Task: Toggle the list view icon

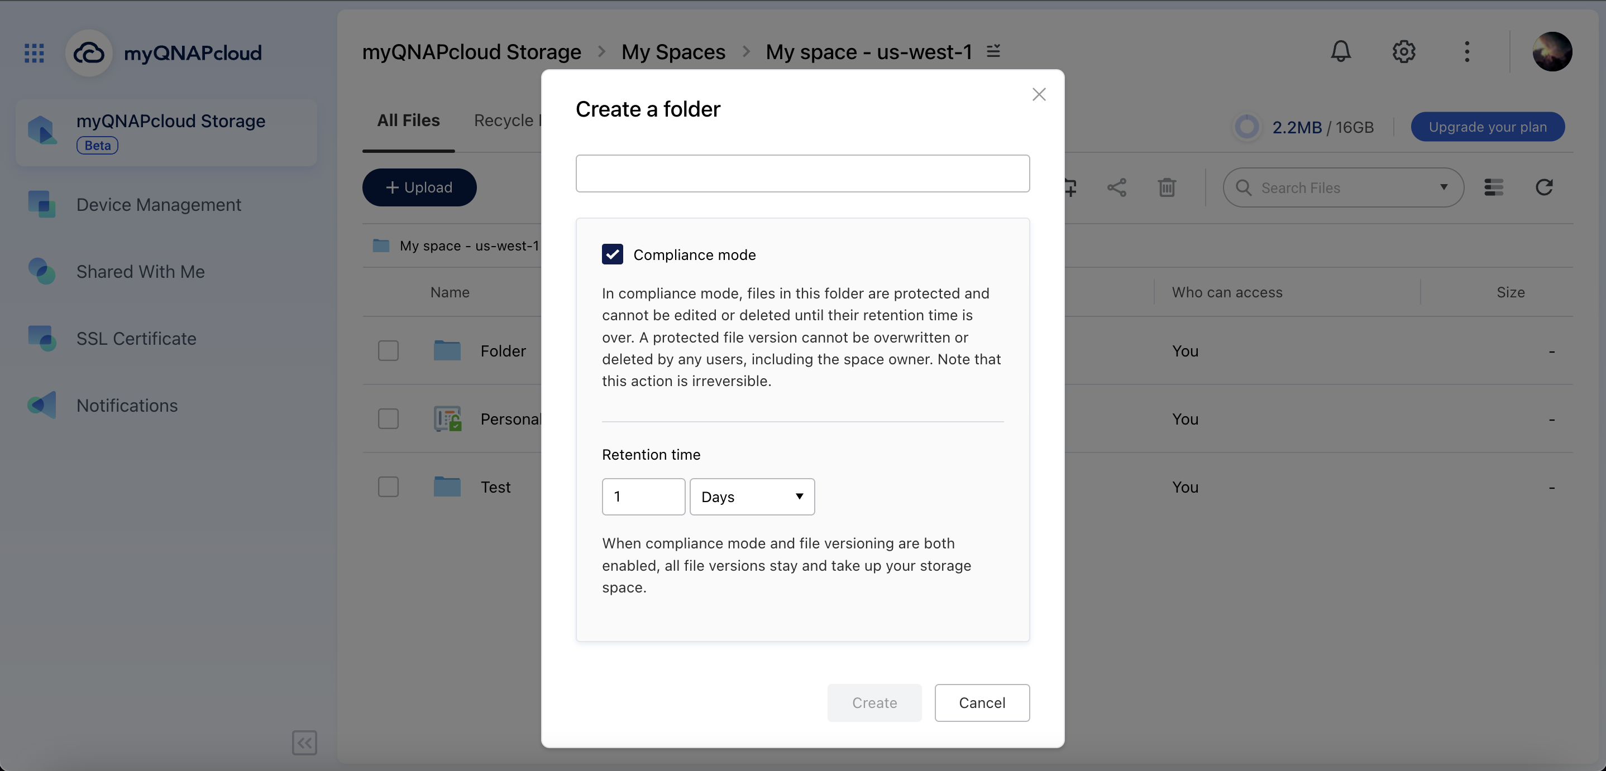Action: 1493,187
